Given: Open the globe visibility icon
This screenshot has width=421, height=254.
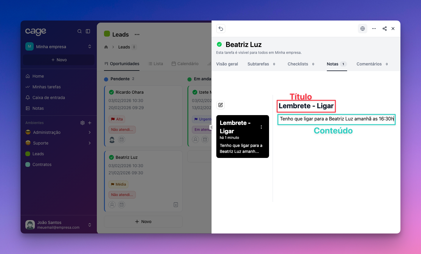Looking at the screenshot, I should [x=363, y=29].
